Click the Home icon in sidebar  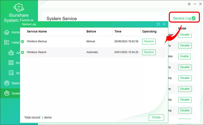tap(7, 32)
